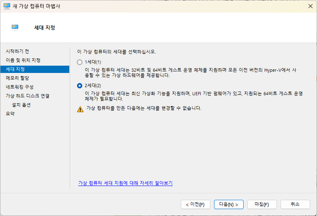317x216 pixels.
Task: Click the 1세대 description about 32비트 및 64비트
Action: point(191,73)
